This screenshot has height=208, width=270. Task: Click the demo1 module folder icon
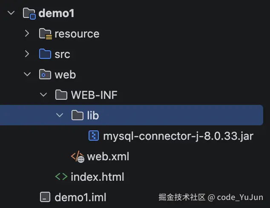[x=29, y=14]
